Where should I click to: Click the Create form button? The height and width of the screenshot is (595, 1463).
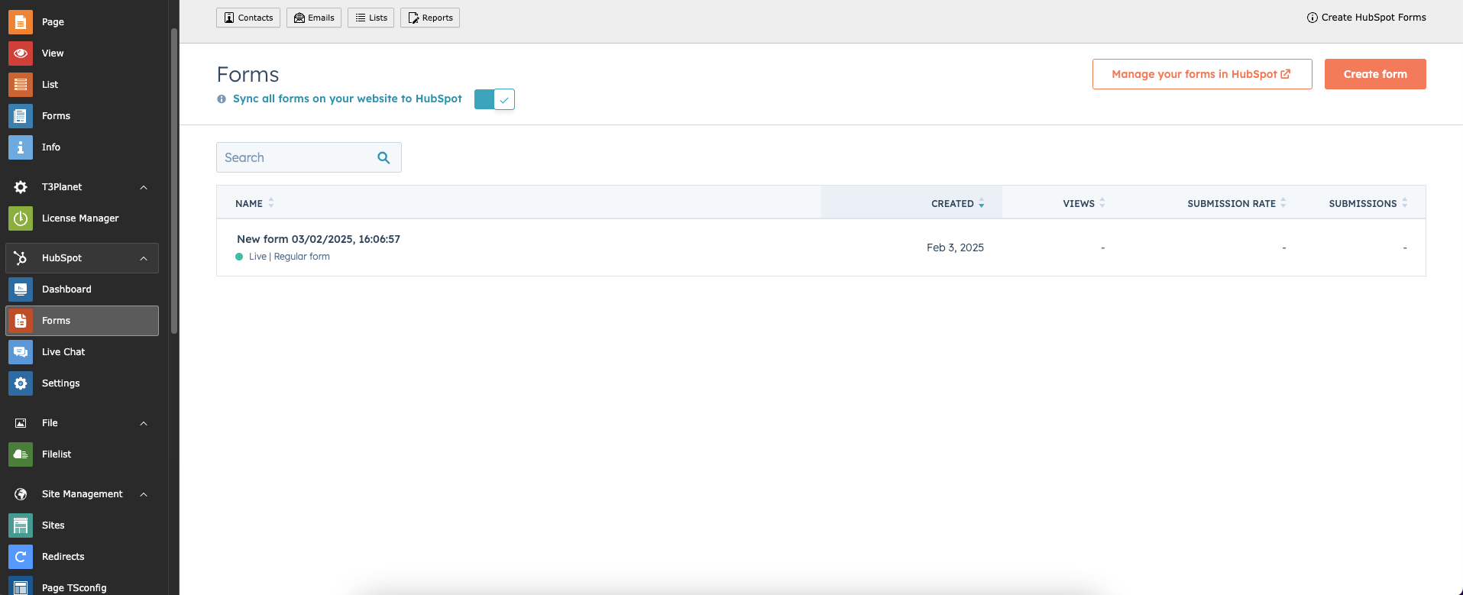point(1375,74)
